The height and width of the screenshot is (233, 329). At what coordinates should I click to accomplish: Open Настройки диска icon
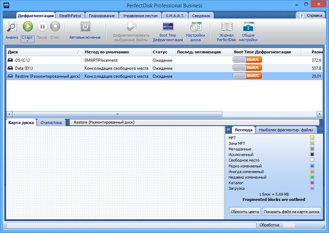[195, 27]
